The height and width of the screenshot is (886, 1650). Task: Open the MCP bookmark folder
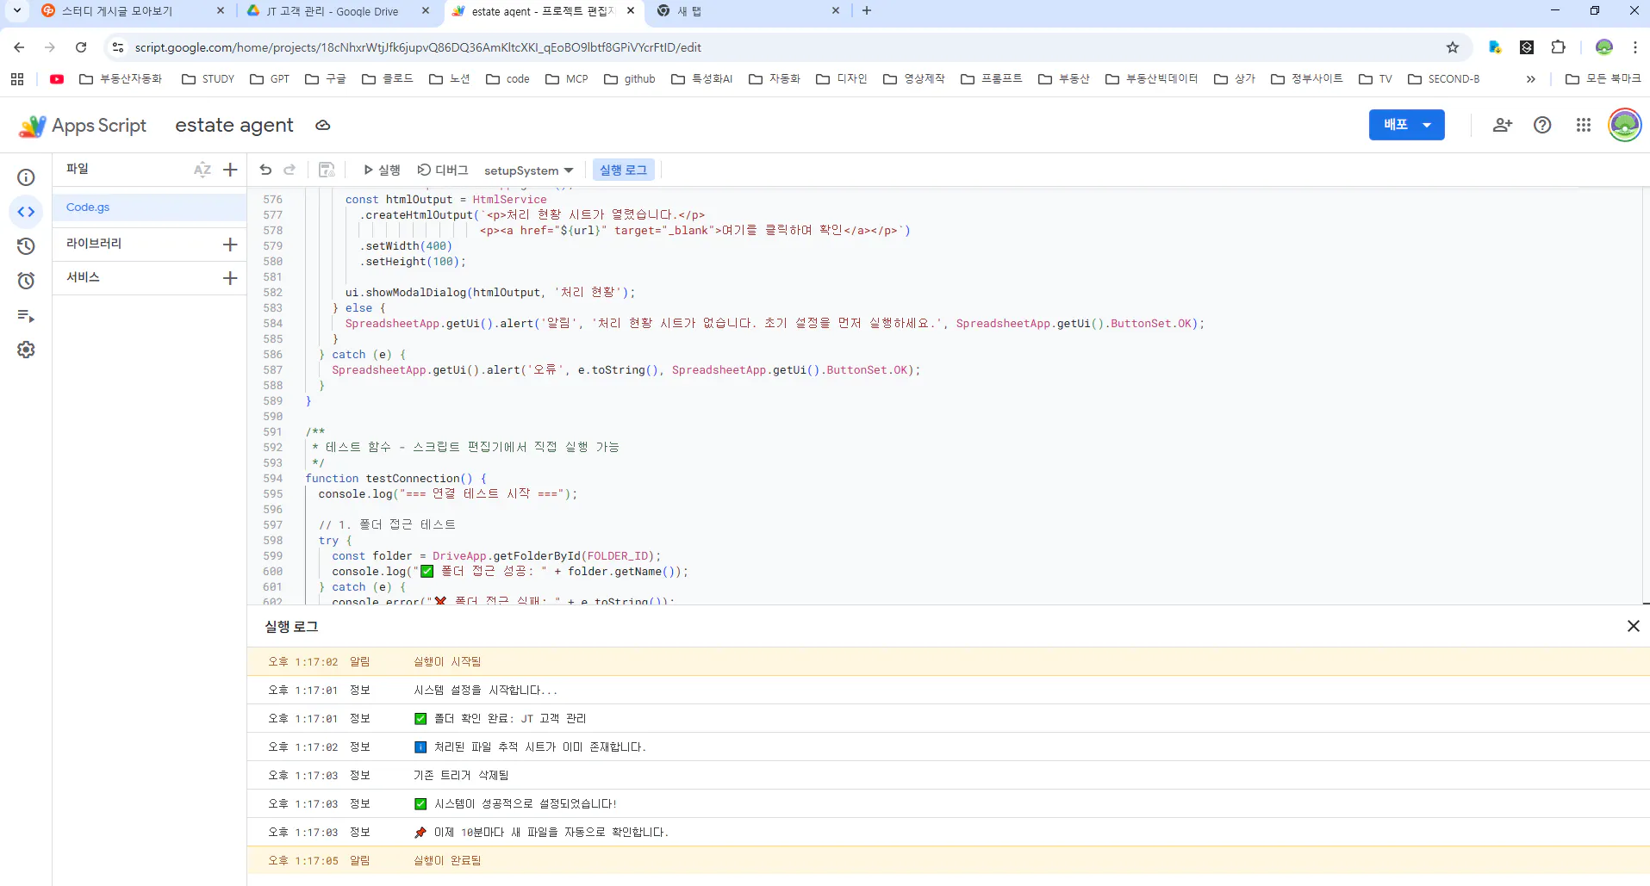coord(567,79)
